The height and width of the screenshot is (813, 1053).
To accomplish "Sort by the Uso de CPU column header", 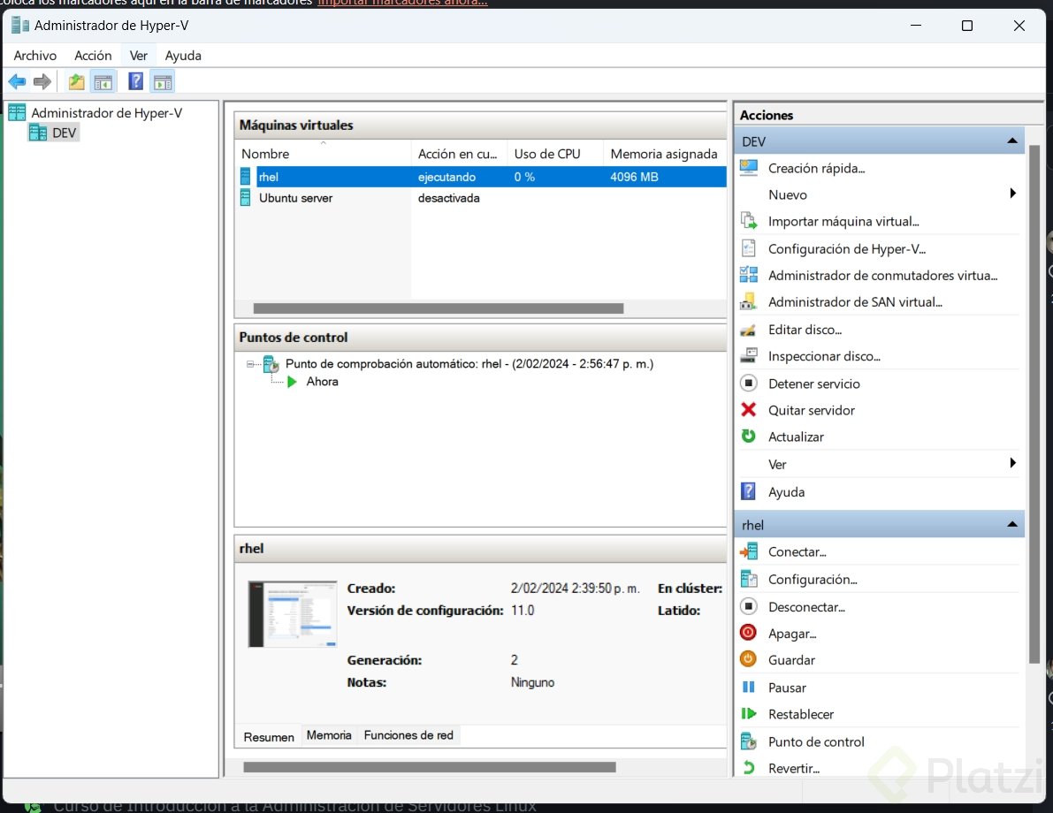I will click(555, 154).
